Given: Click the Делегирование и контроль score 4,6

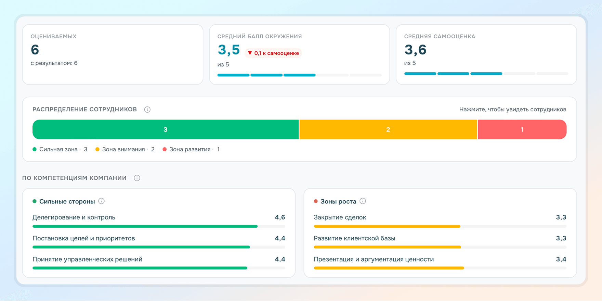Looking at the screenshot, I should [280, 217].
